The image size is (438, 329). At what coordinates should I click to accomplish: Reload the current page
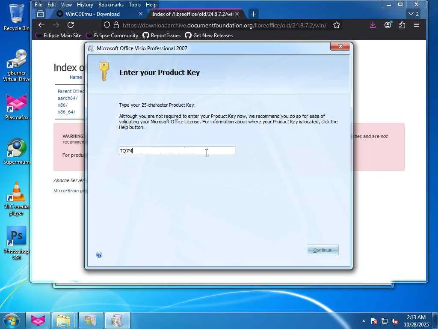coord(71,25)
